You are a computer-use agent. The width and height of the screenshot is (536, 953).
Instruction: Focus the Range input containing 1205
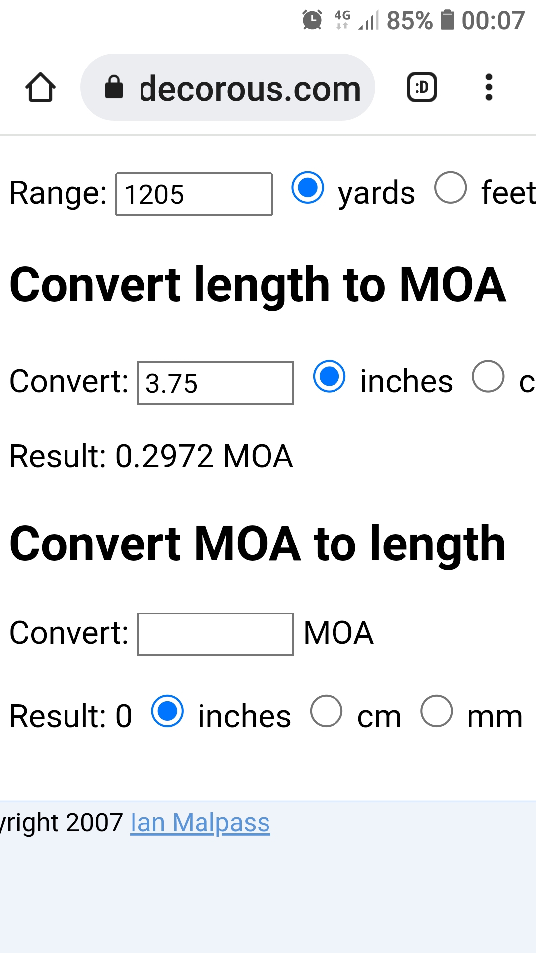click(x=194, y=194)
